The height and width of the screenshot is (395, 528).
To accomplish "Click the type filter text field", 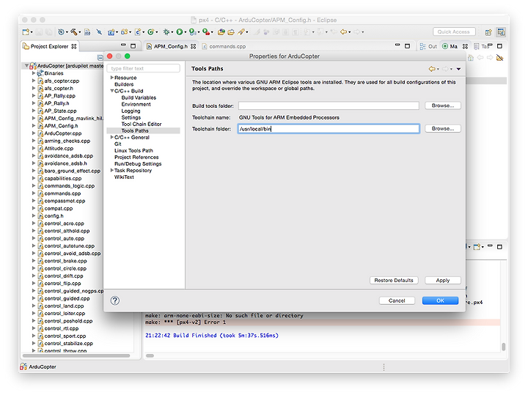I will tap(144, 68).
